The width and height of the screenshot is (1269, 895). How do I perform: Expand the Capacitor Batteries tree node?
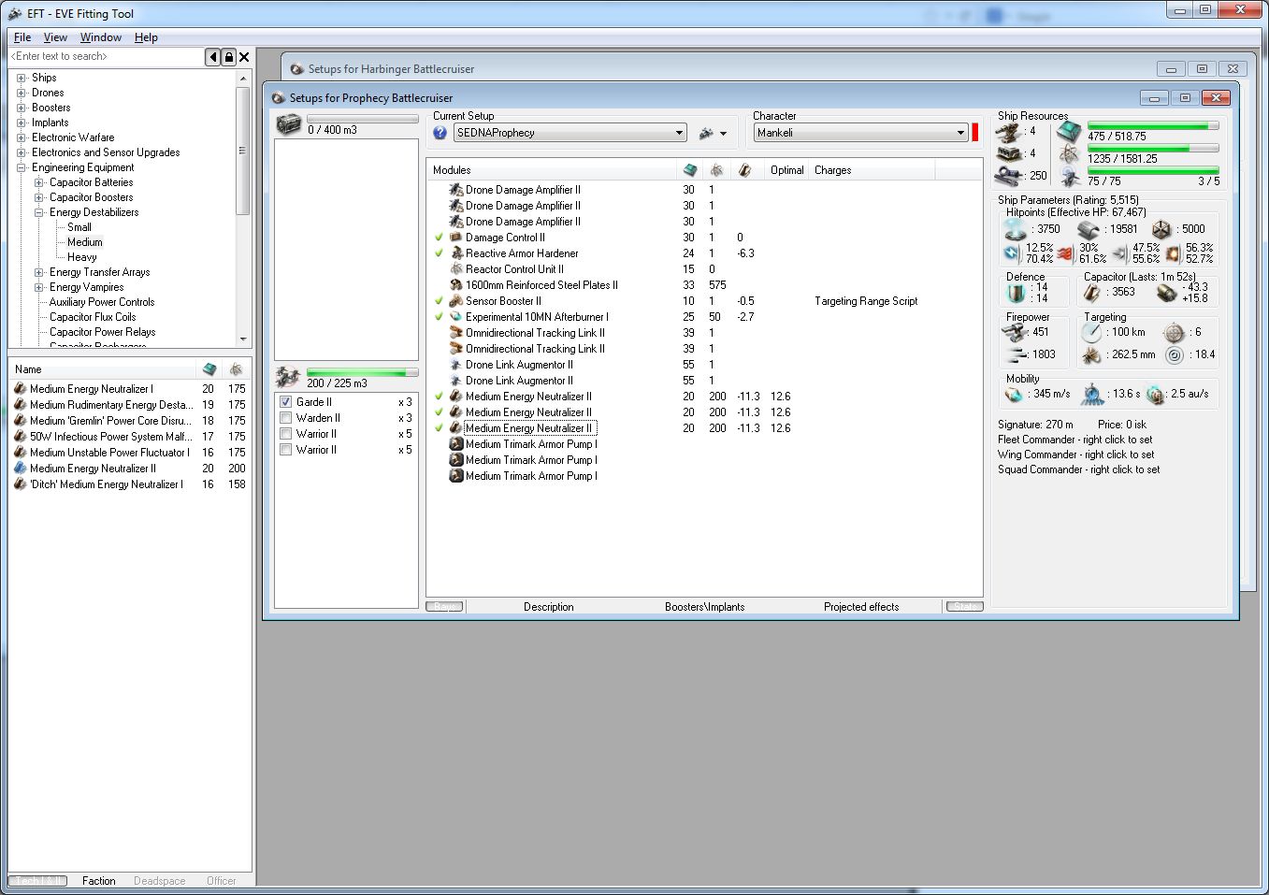(39, 182)
